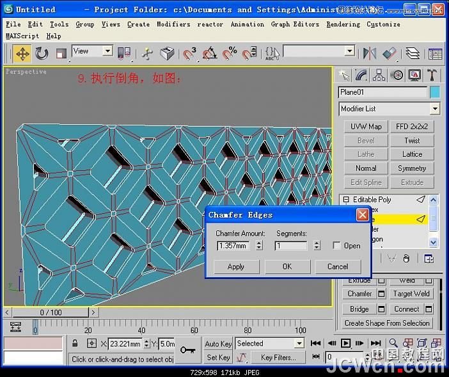Open the Hierarchy panel tab
The image size is (449, 377).
pyautogui.click(x=379, y=76)
